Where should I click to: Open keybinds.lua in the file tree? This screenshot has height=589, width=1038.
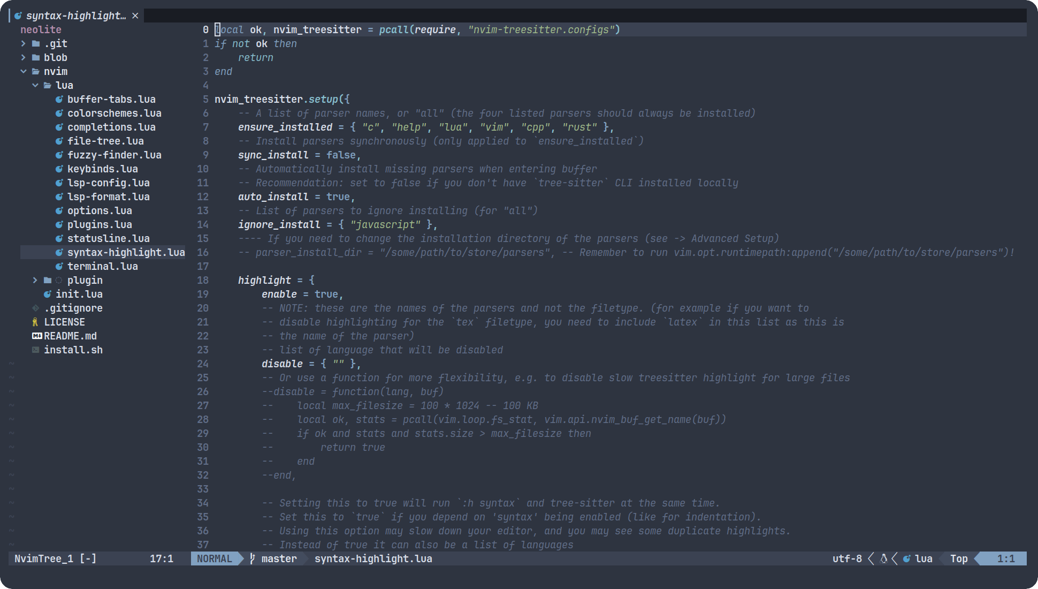point(102,169)
